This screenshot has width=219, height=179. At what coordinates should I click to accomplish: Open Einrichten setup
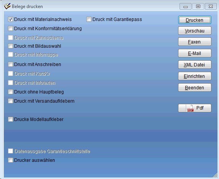[195, 76]
